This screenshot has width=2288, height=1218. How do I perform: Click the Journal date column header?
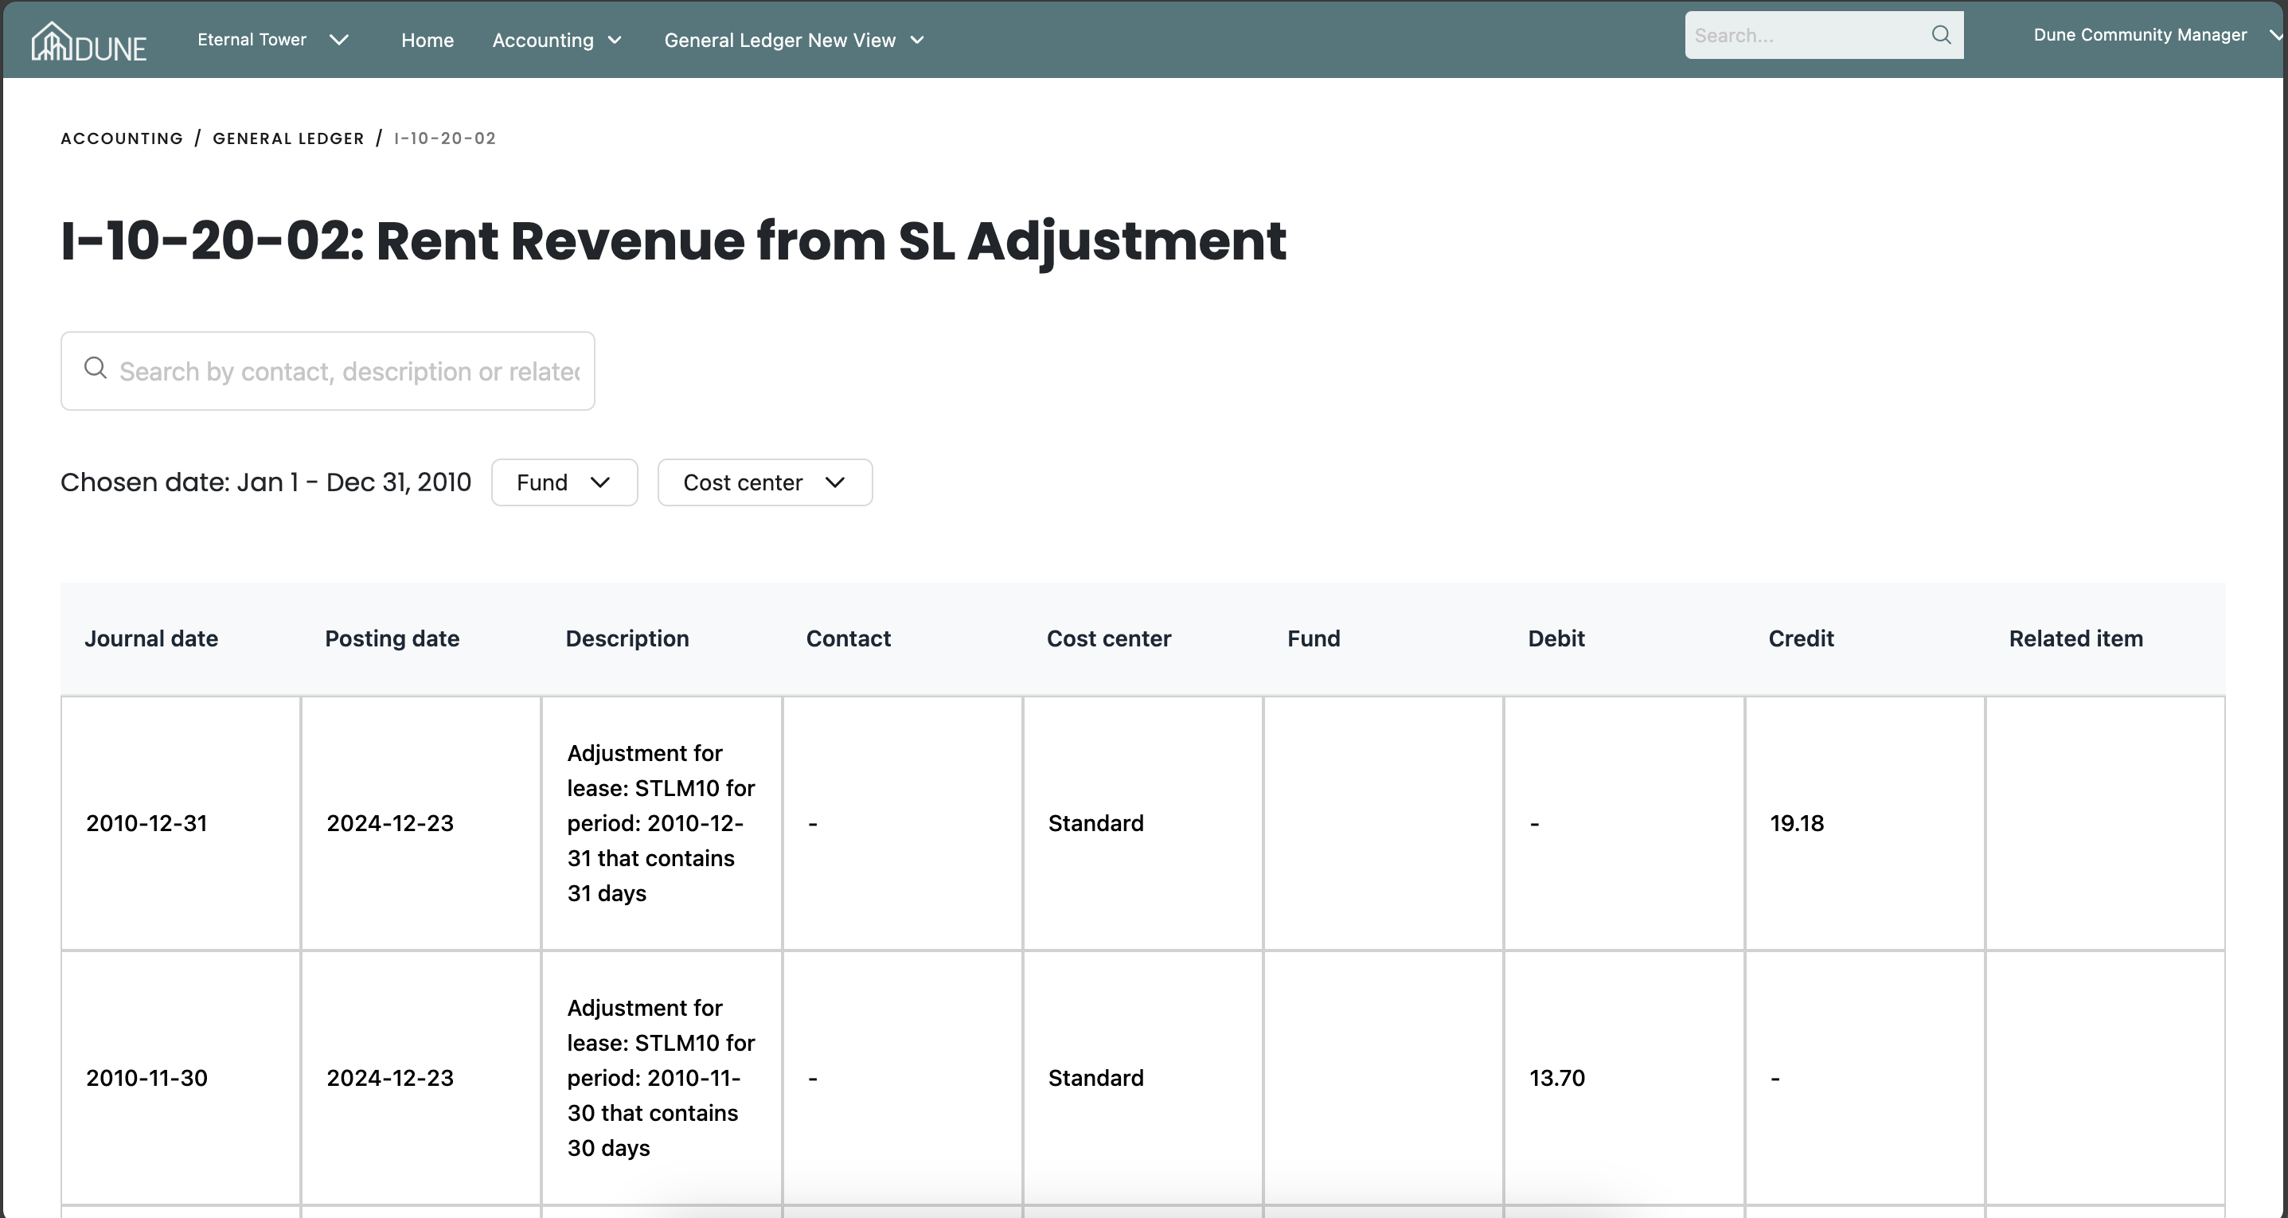click(151, 638)
